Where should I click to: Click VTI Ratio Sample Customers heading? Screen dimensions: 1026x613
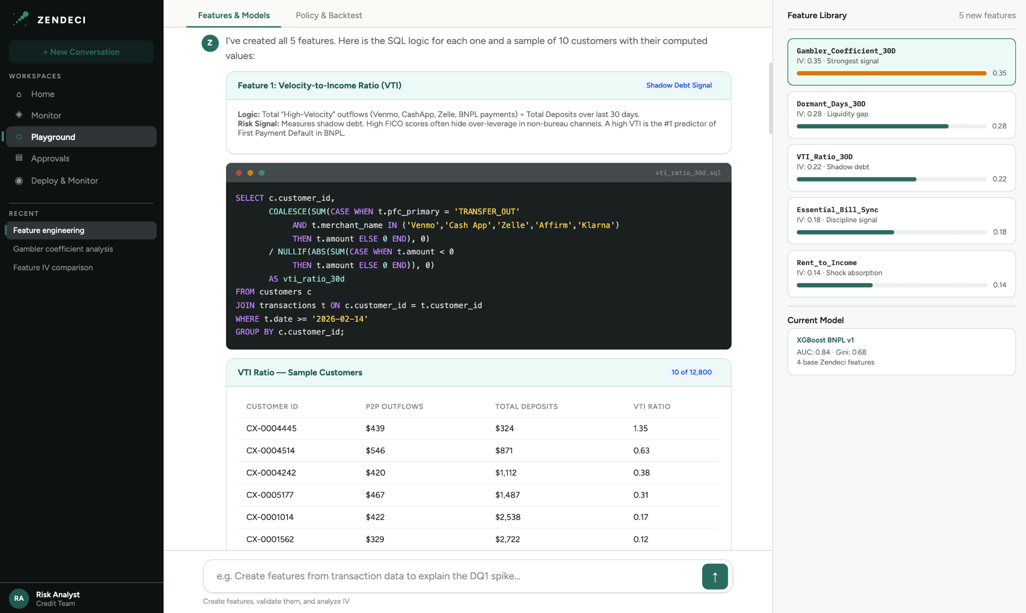point(300,373)
